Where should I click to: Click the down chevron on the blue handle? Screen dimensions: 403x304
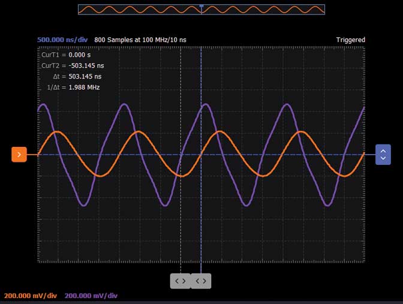tap(383, 159)
